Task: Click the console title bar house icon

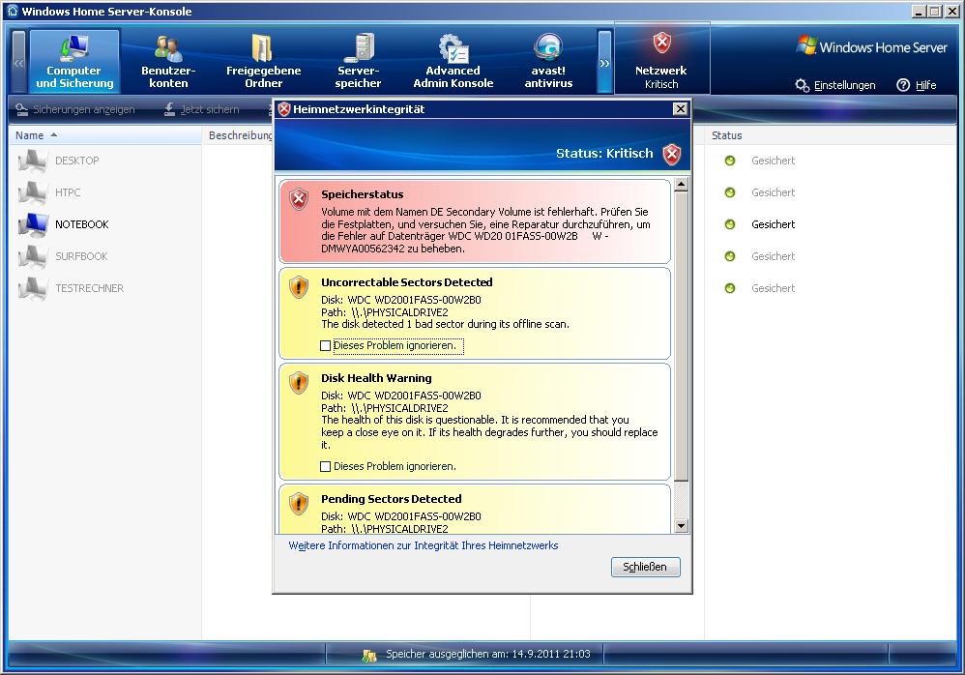Action: click(x=13, y=11)
